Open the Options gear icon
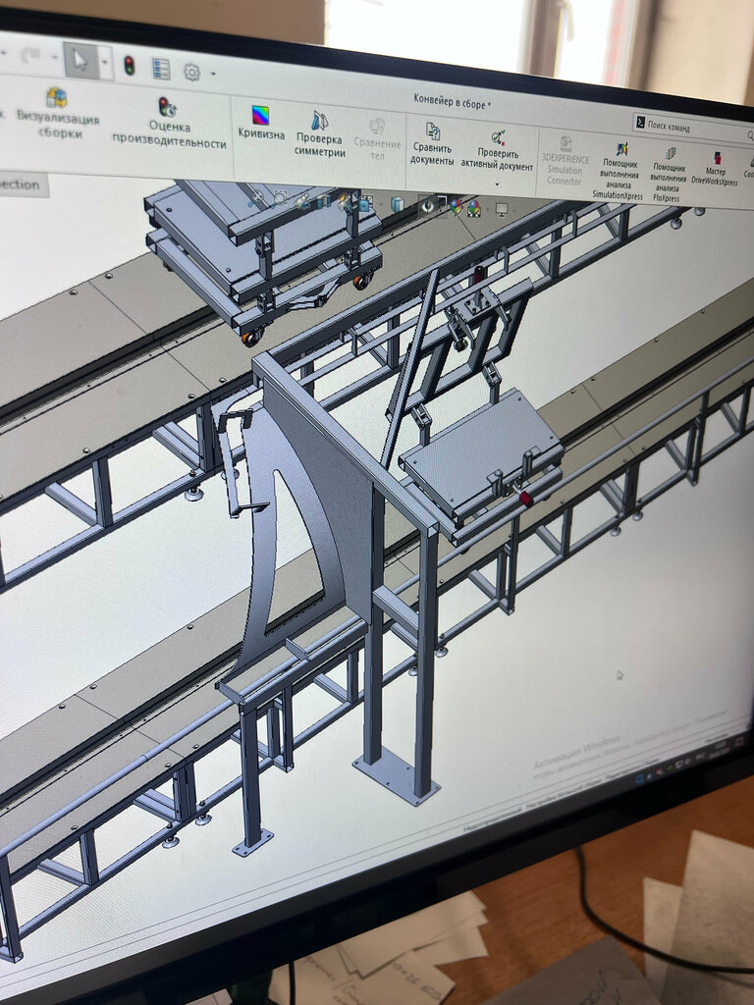This screenshot has width=754, height=1005. coord(191,72)
